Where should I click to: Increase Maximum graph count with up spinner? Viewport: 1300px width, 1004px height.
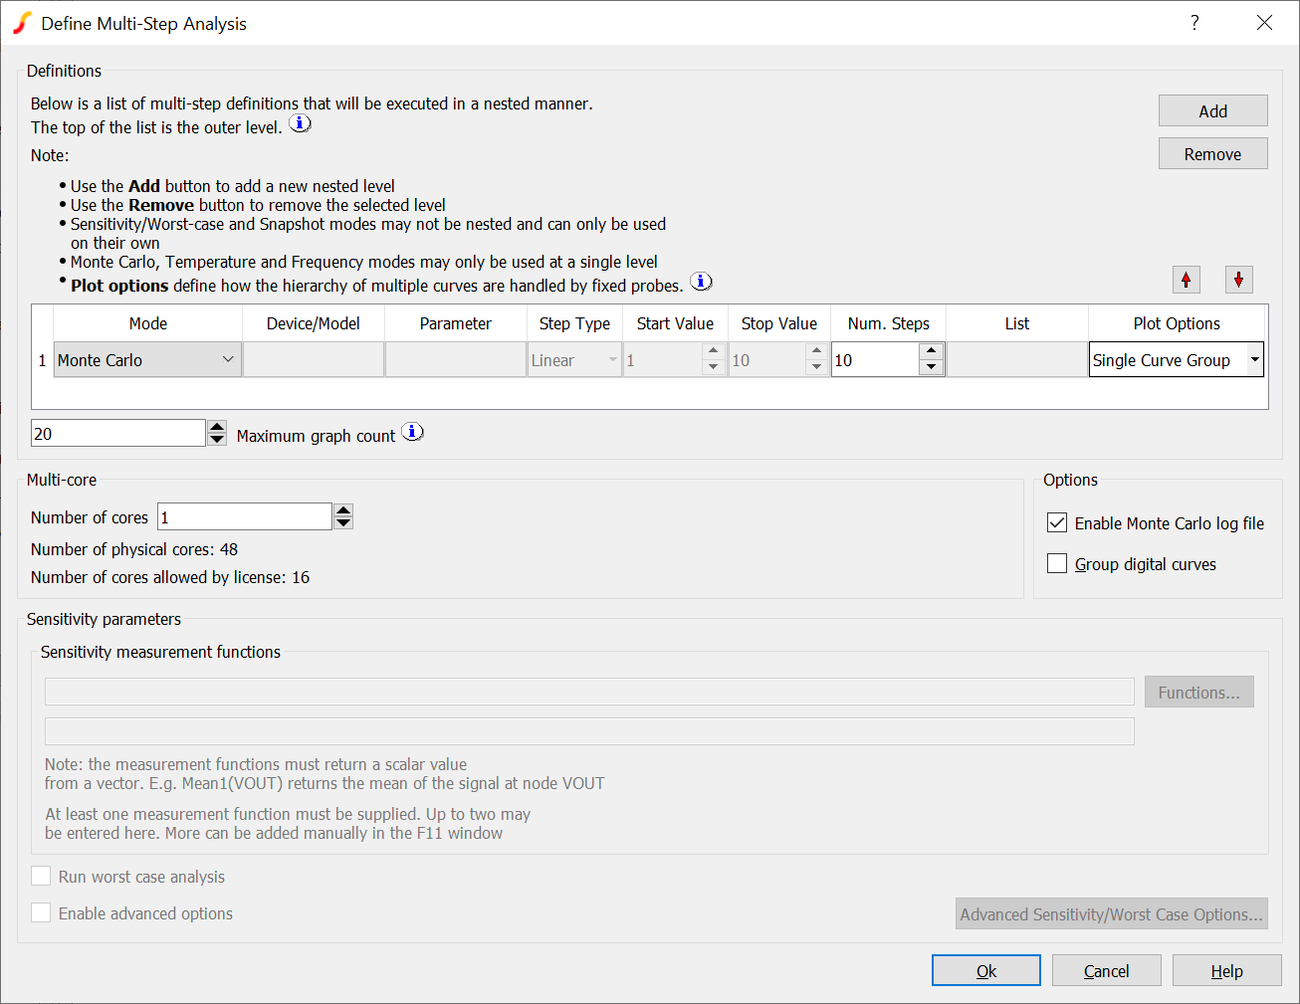click(217, 426)
